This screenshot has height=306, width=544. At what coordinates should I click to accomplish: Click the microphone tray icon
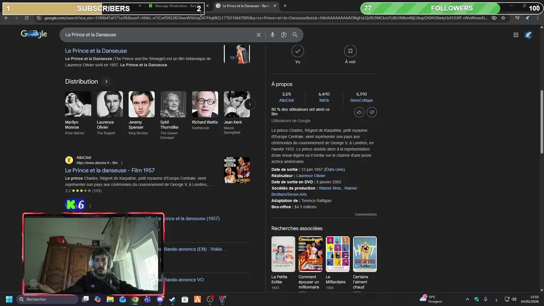(485, 299)
